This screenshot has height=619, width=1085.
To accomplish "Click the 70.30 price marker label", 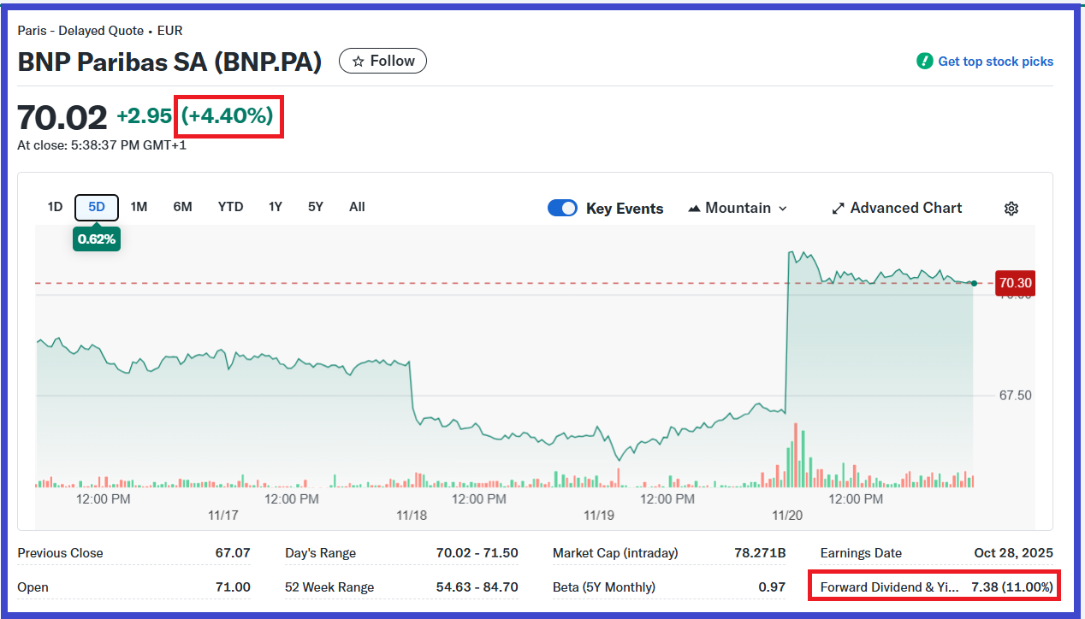I will pos(1015,283).
